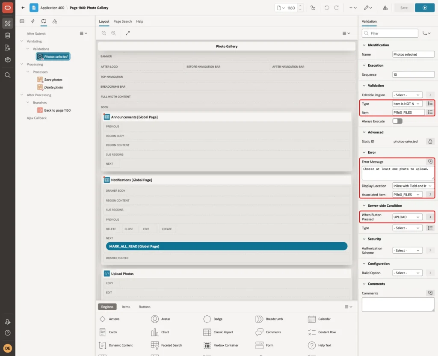
Task: Open Gallery cube icon in sidebar
Action: (8, 60)
